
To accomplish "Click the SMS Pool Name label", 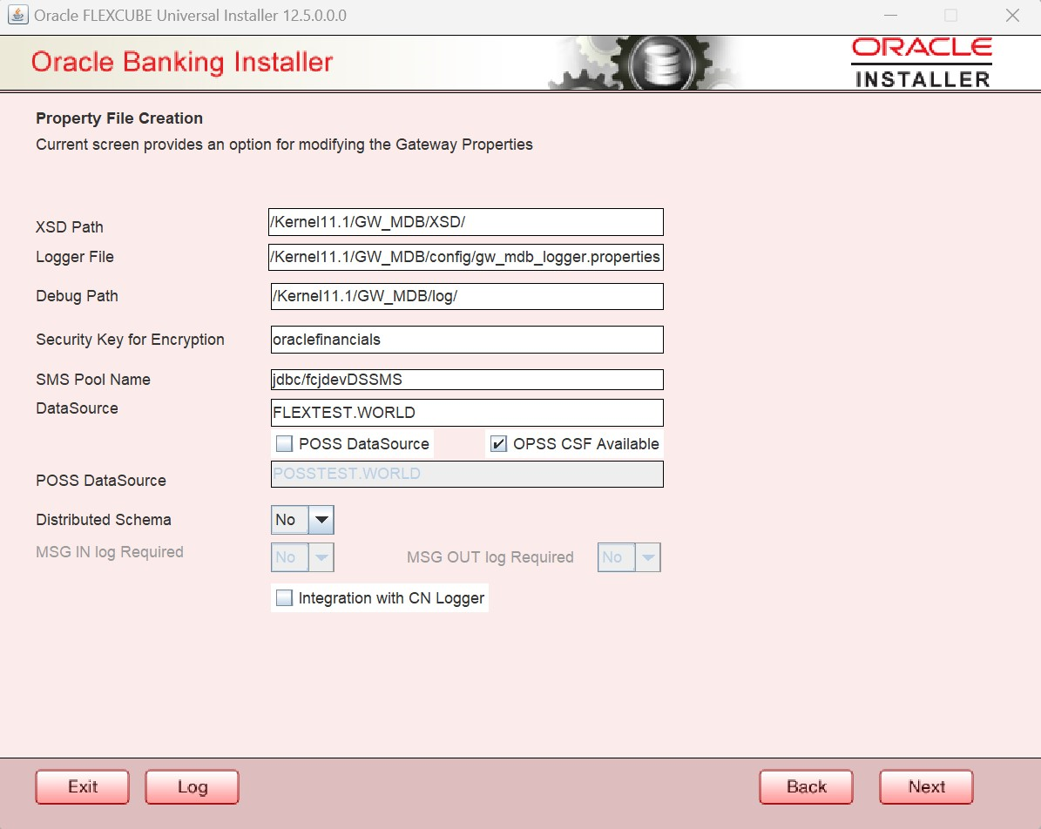I will (93, 380).
